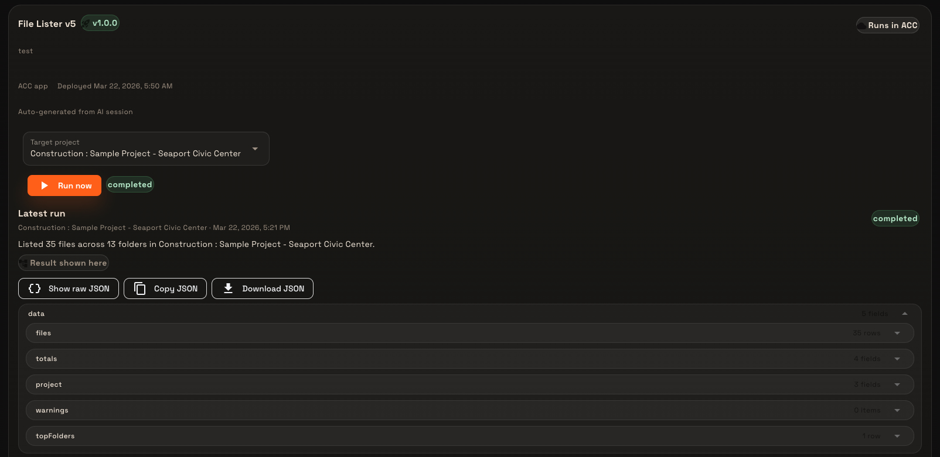Show raw JSON output
The width and height of the screenshot is (940, 457).
point(69,288)
